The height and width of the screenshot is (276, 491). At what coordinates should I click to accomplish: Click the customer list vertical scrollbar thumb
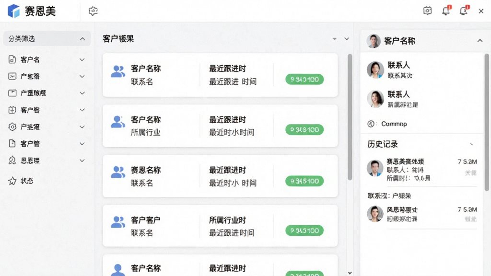point(350,117)
